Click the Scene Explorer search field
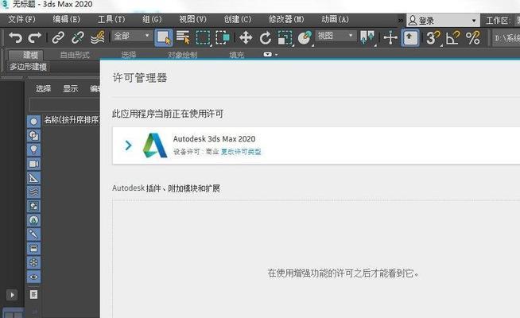Viewport: 520px width, 318px height. click(x=64, y=105)
